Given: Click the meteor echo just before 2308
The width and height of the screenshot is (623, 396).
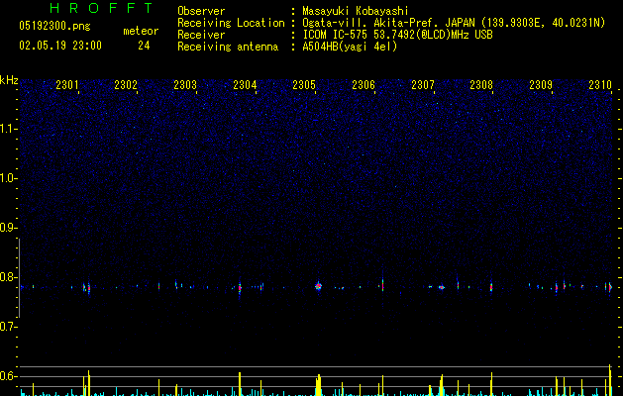Looking at the screenshot, I should 491,286.
